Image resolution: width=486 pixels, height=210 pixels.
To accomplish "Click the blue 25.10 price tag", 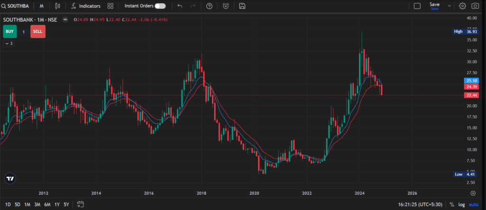I will [x=471, y=81].
